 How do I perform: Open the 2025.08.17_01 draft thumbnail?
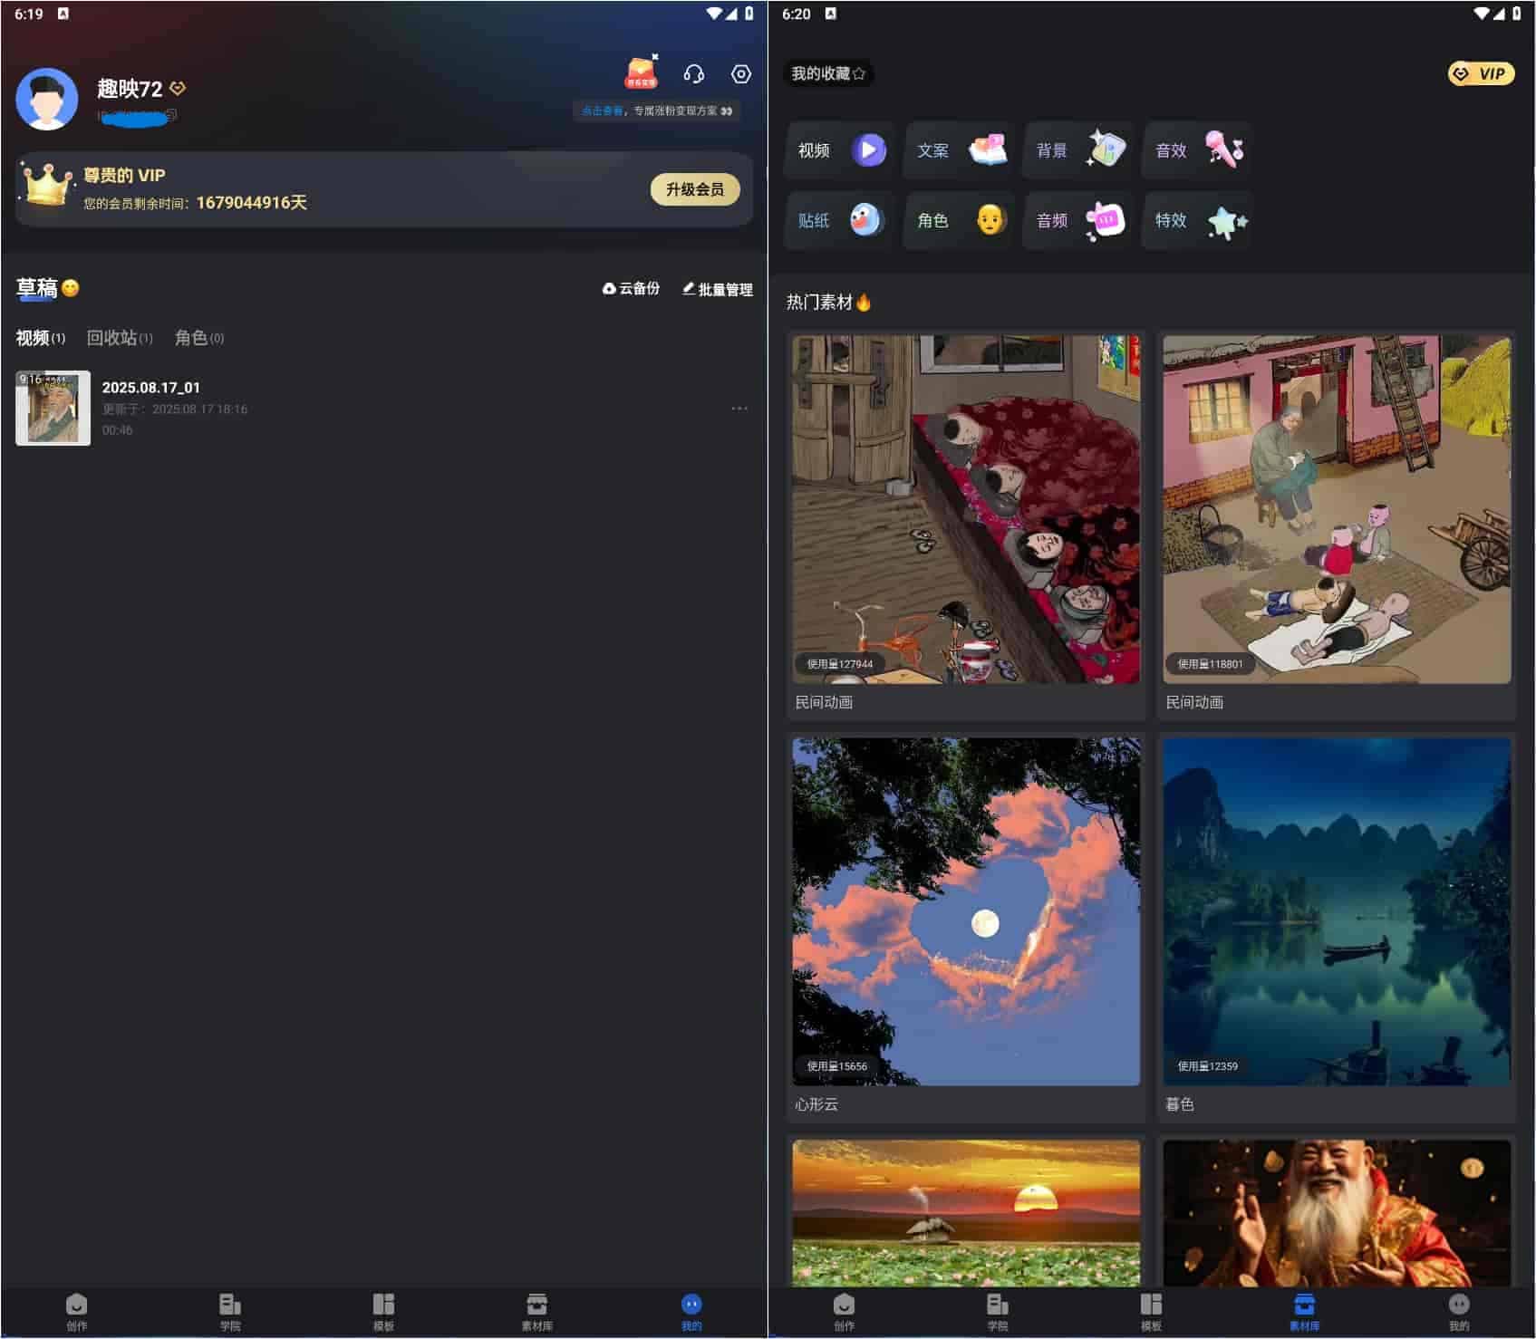pos(53,408)
